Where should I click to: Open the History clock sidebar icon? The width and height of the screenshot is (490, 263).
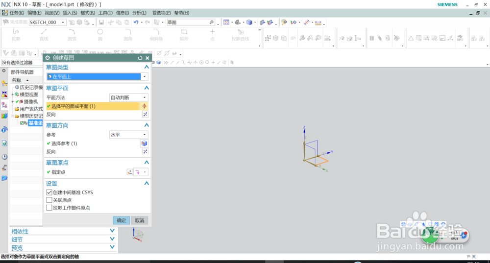4,157
